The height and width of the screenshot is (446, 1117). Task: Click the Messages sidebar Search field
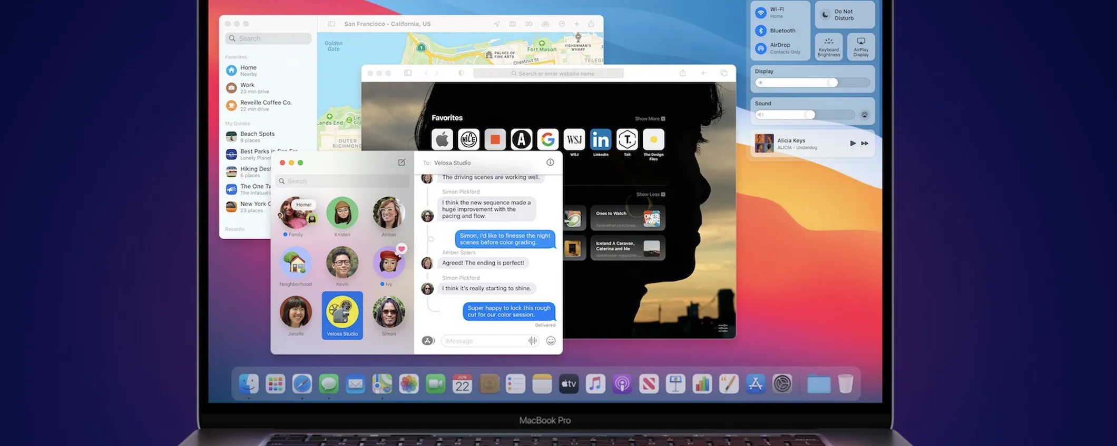click(343, 181)
